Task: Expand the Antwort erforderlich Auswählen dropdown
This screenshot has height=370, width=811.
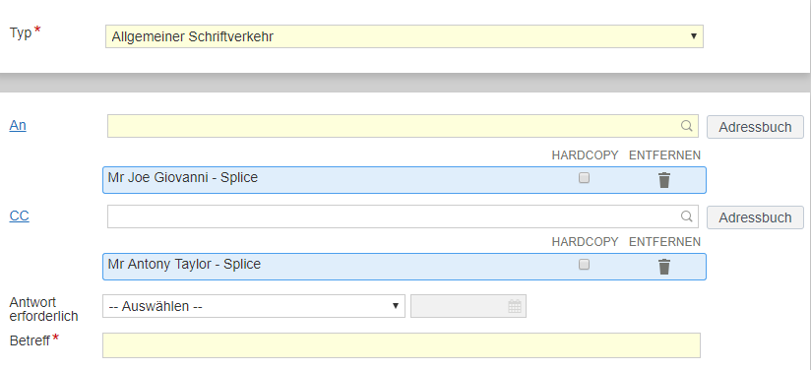Action: (x=254, y=306)
